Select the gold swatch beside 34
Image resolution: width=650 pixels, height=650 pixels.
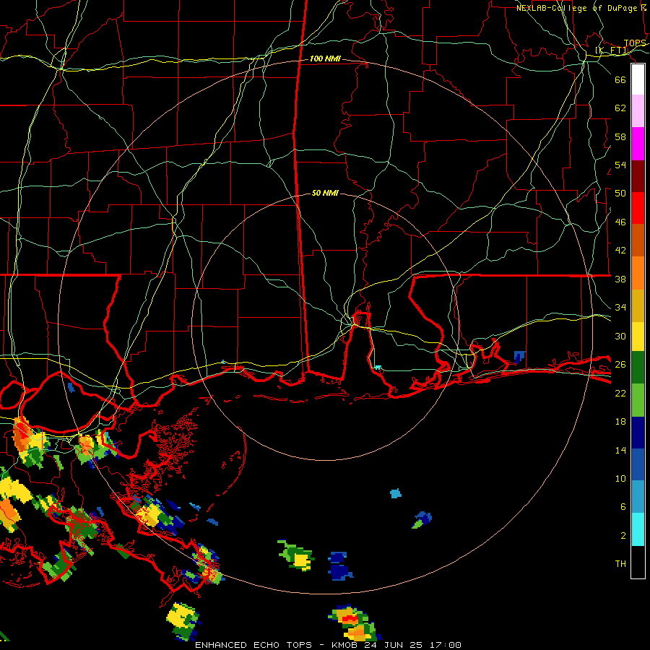click(638, 306)
